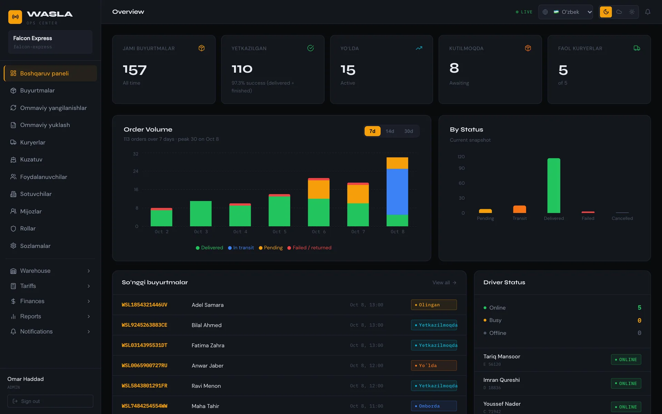Image resolution: width=662 pixels, height=414 pixels.
Task: Click the truck icon on Faol Kuryerlar card
Action: (x=637, y=48)
